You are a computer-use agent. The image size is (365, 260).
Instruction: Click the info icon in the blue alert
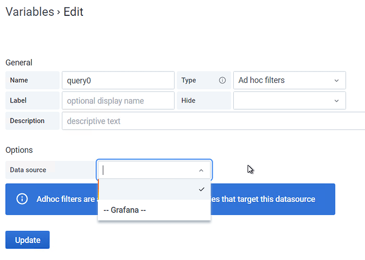click(22, 199)
